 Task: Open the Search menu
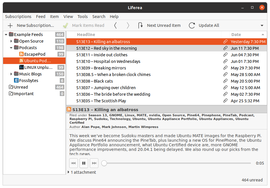[99, 17]
